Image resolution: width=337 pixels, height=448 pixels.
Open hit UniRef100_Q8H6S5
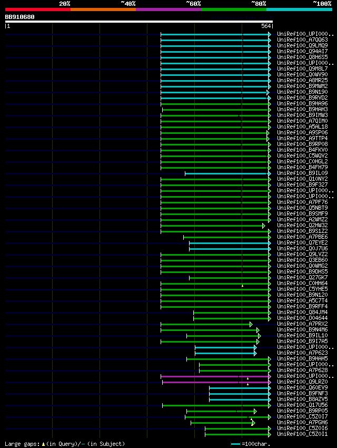[x=302, y=57]
